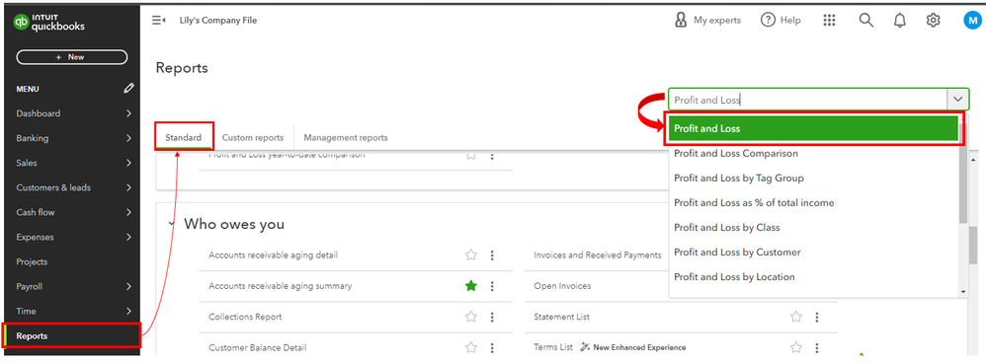The width and height of the screenshot is (986, 363).
Task: Open more options for Accounts receivable aging detail
Action: [492, 254]
